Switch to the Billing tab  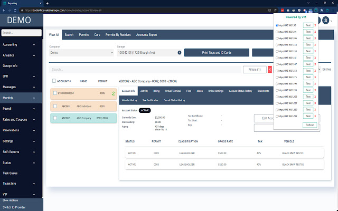[156, 91]
